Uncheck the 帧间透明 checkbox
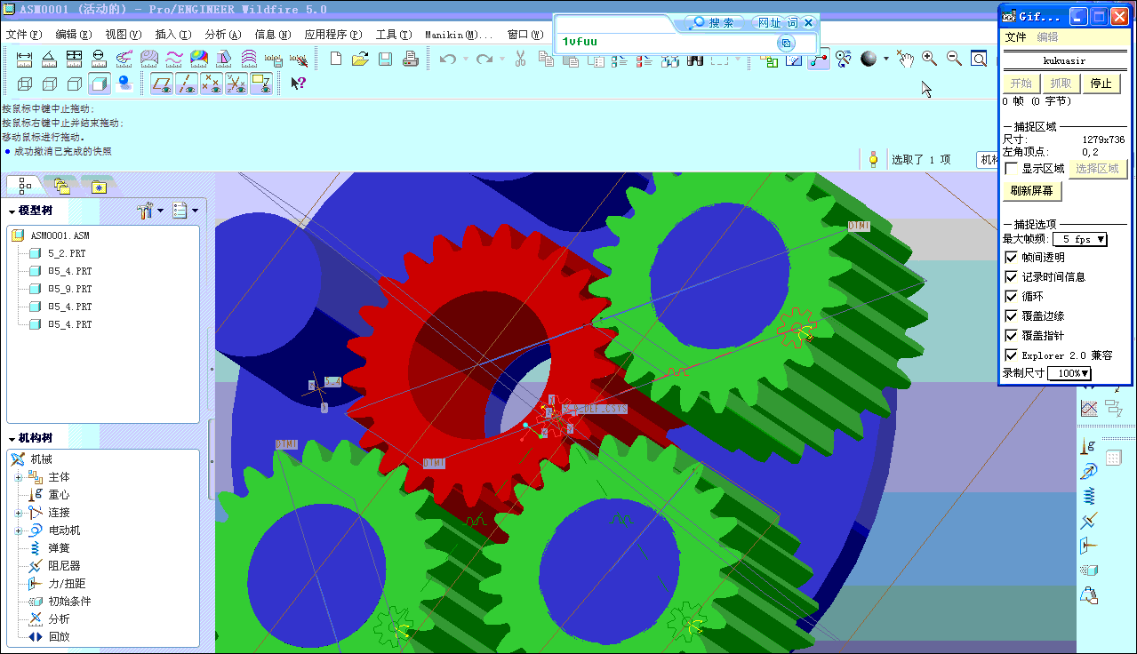Viewport: 1137px width, 654px height. [1011, 257]
